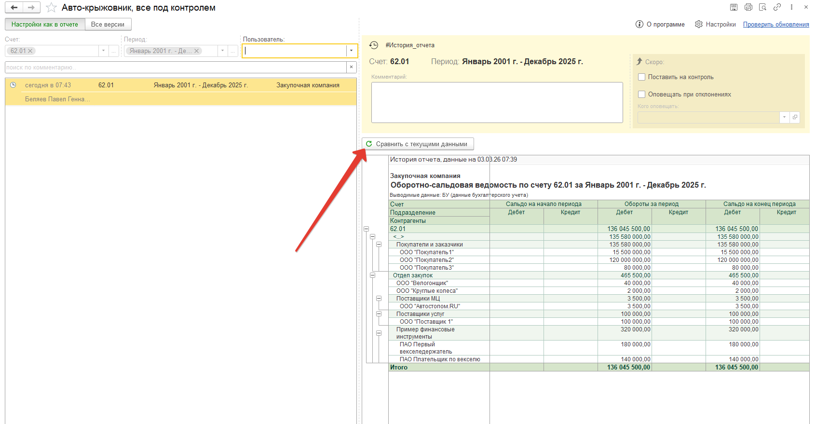Select the Настройки как в отчете tab
Image resolution: width=816 pixels, height=424 pixels.
coord(45,25)
